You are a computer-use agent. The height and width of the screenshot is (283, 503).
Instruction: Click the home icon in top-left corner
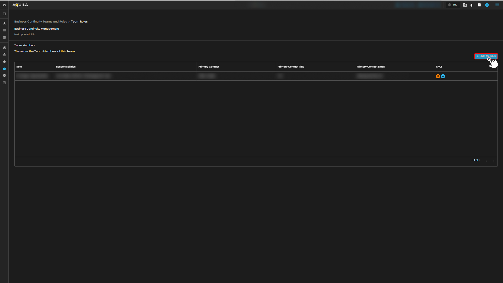coord(4,5)
